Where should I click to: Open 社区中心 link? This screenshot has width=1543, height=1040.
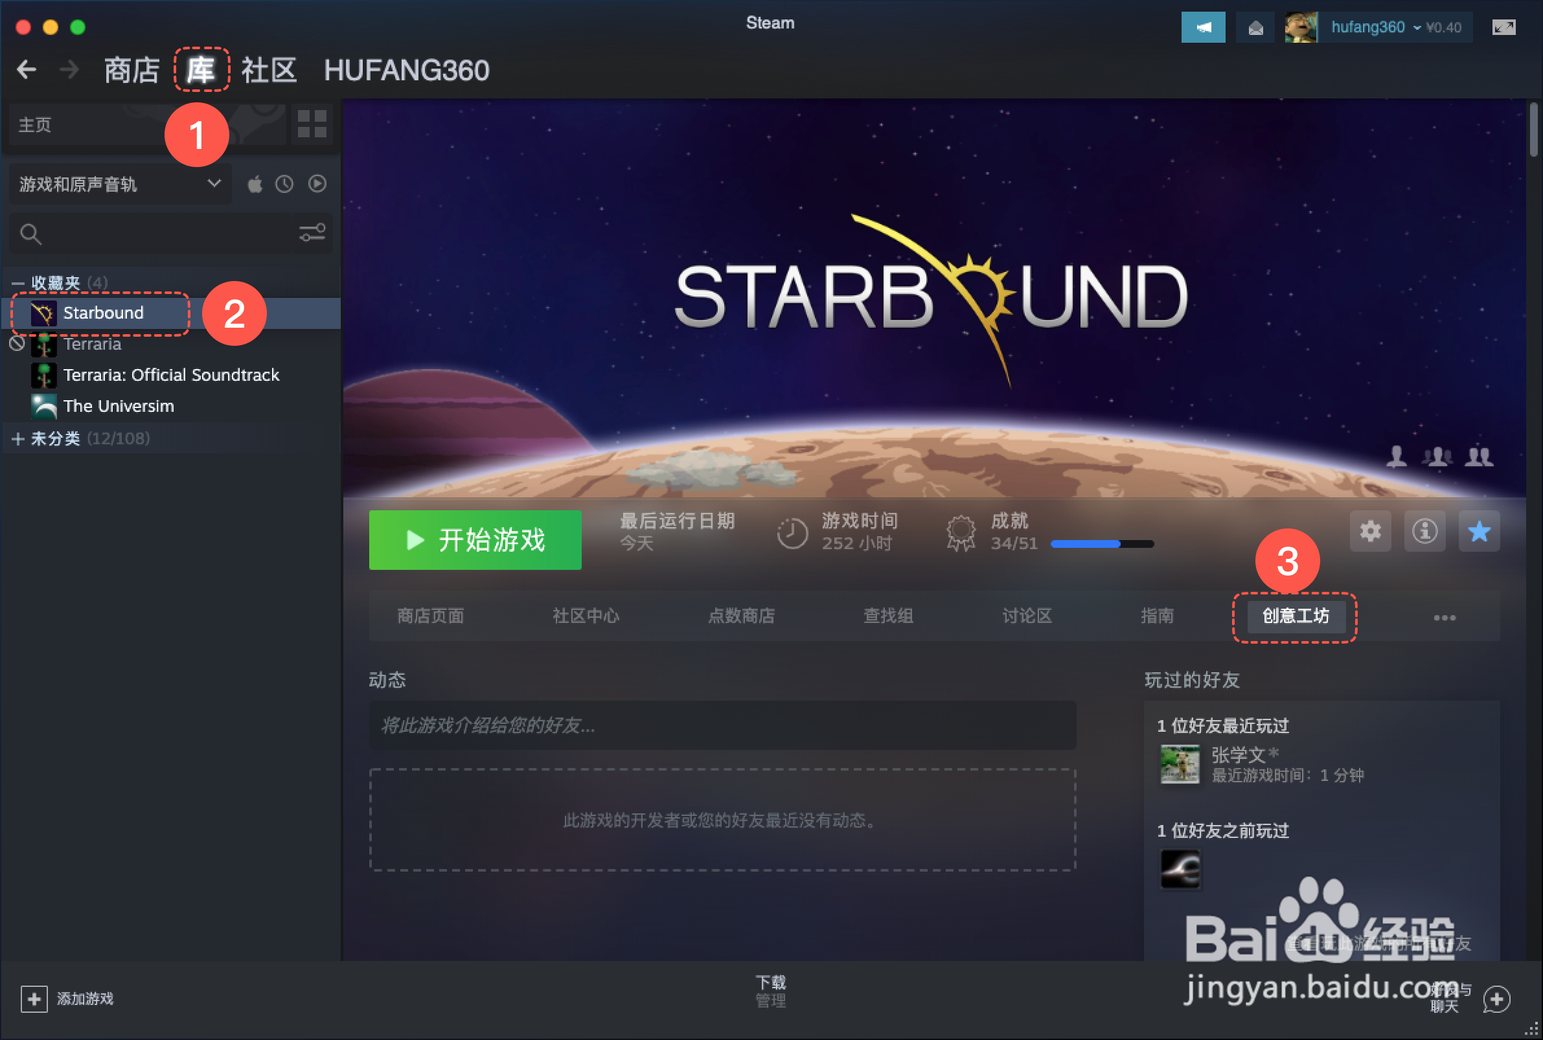(x=586, y=616)
